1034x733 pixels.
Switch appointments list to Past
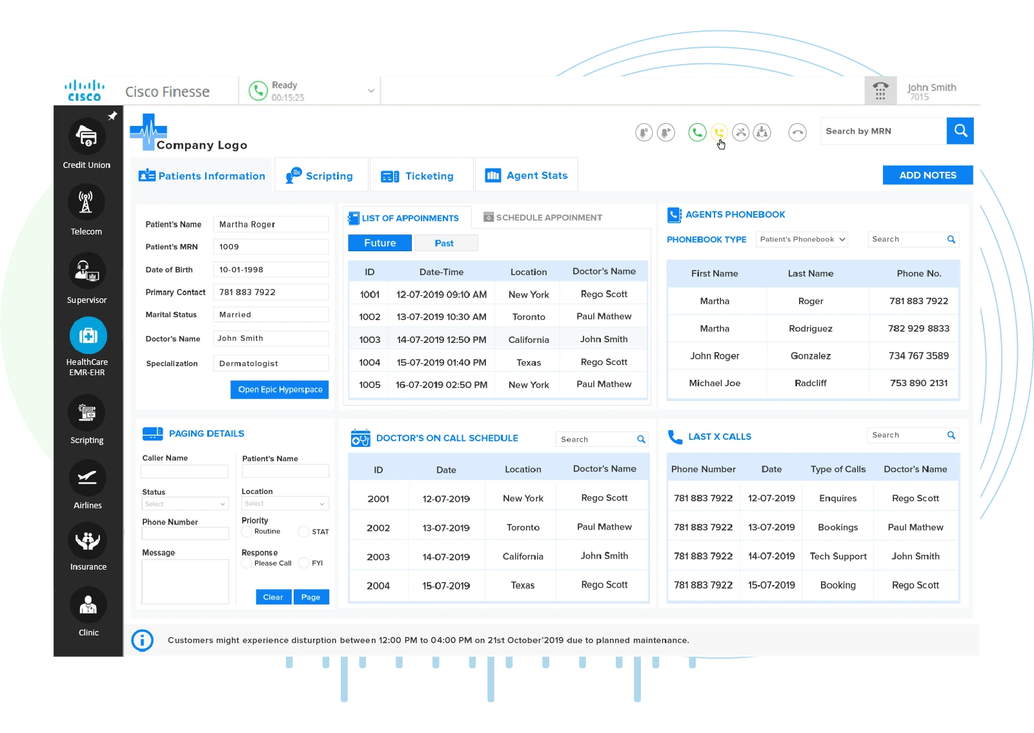pyautogui.click(x=445, y=243)
